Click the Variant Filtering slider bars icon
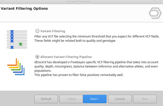The width and height of the screenshot is (163, 106). [17, 39]
